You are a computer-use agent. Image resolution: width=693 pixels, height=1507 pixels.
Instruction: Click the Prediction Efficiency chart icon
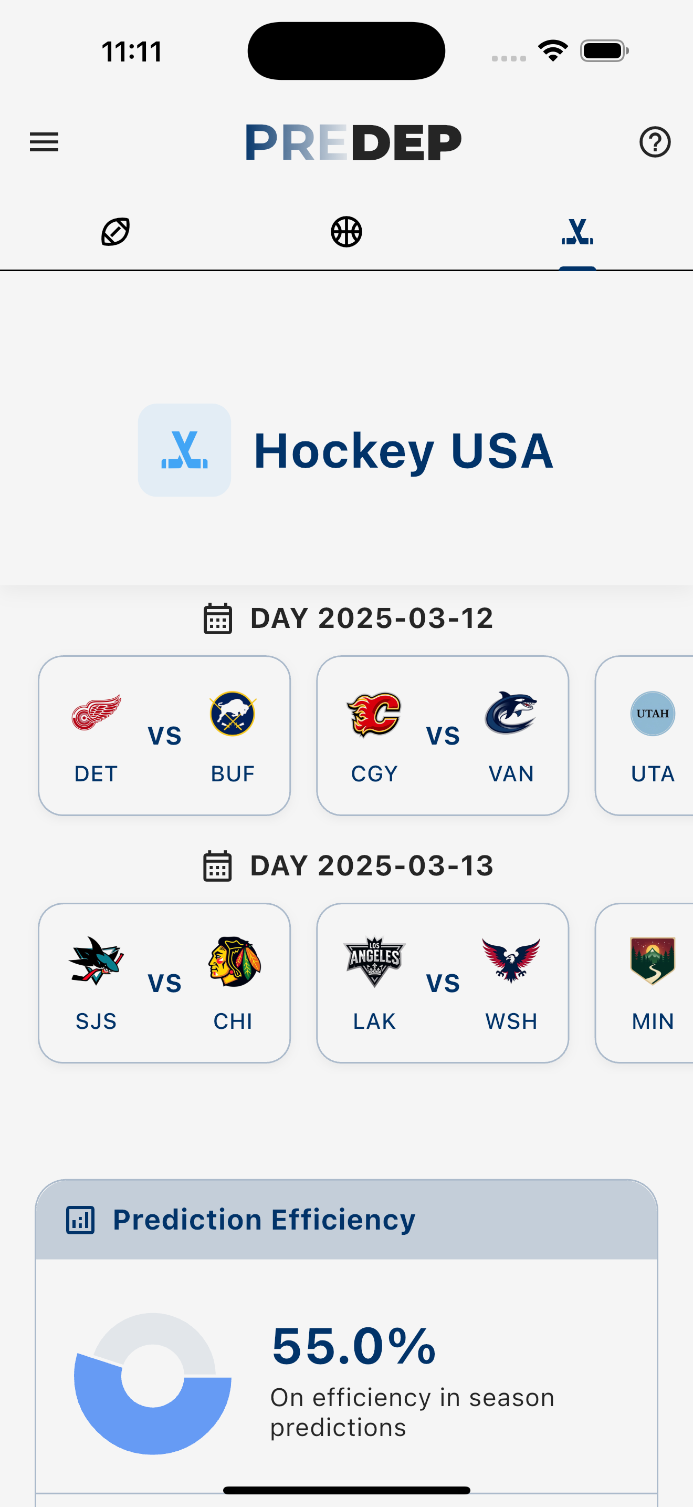click(80, 1220)
